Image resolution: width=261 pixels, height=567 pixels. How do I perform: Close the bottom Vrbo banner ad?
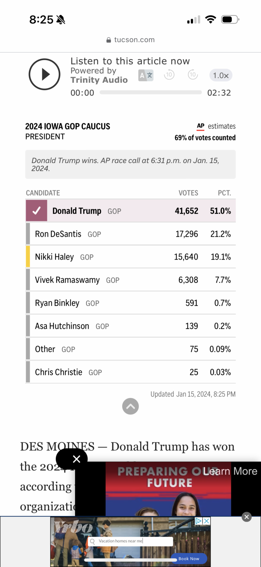coord(247,517)
